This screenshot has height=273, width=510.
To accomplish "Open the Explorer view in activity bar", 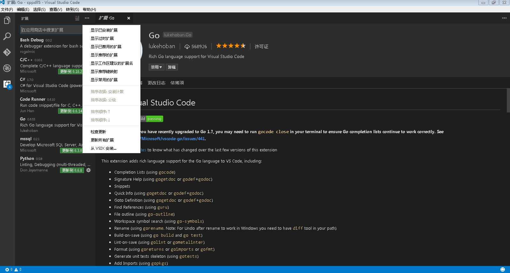I will click(x=7, y=21).
